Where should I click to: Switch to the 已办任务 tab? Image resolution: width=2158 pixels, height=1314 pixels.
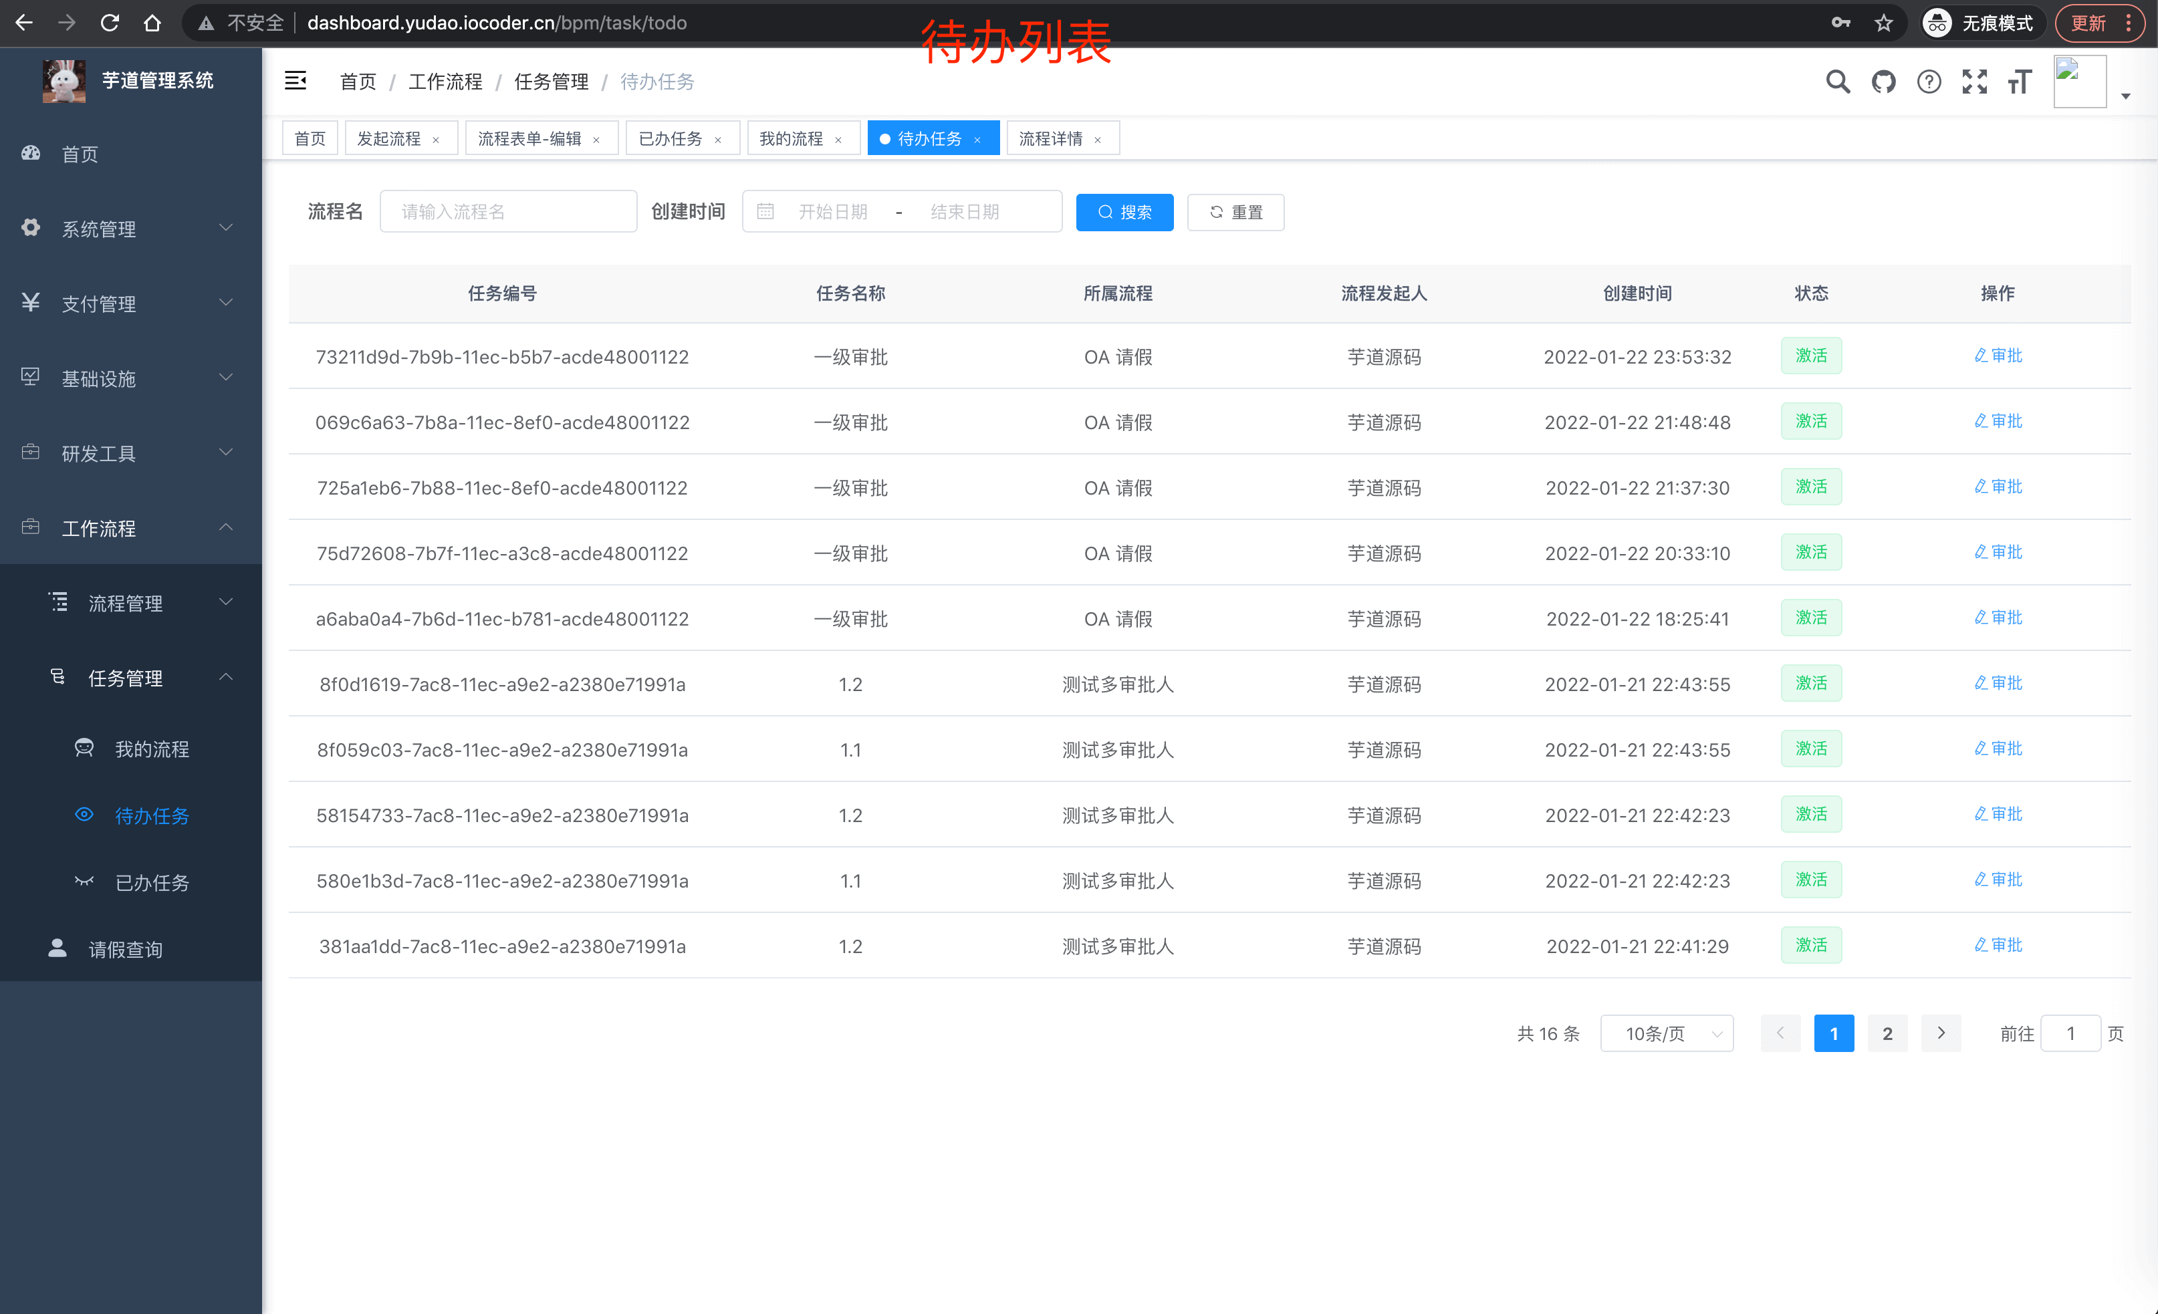[671, 138]
